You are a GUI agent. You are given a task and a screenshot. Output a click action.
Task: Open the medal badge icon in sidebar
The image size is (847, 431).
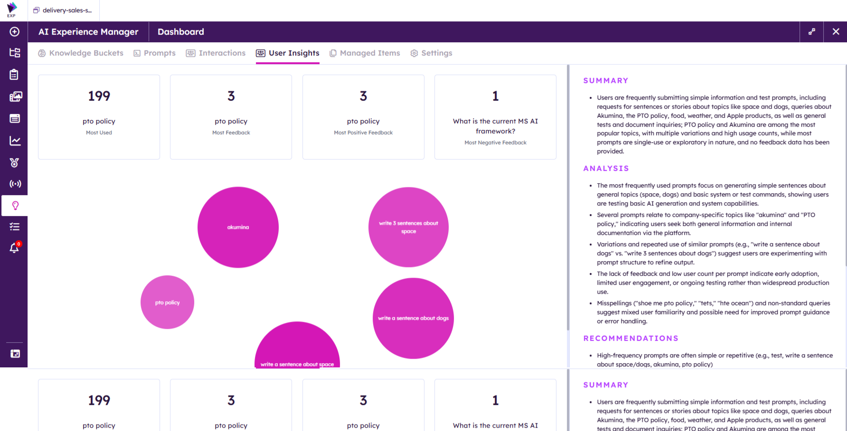(15, 163)
